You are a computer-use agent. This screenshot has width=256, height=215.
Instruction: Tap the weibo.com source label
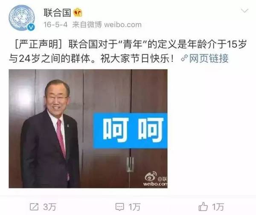tap(123, 25)
